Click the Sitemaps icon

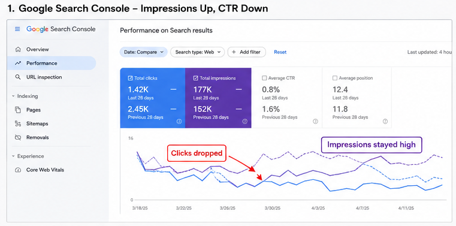coord(18,123)
